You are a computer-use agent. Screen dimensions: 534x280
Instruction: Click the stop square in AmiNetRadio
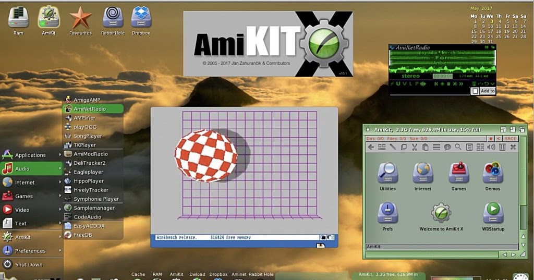click(448, 84)
